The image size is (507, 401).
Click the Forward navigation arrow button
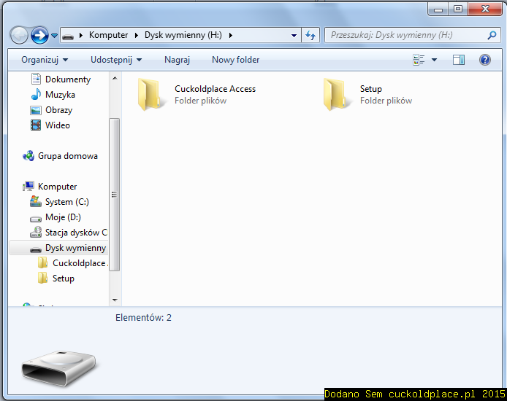pyautogui.click(x=39, y=34)
